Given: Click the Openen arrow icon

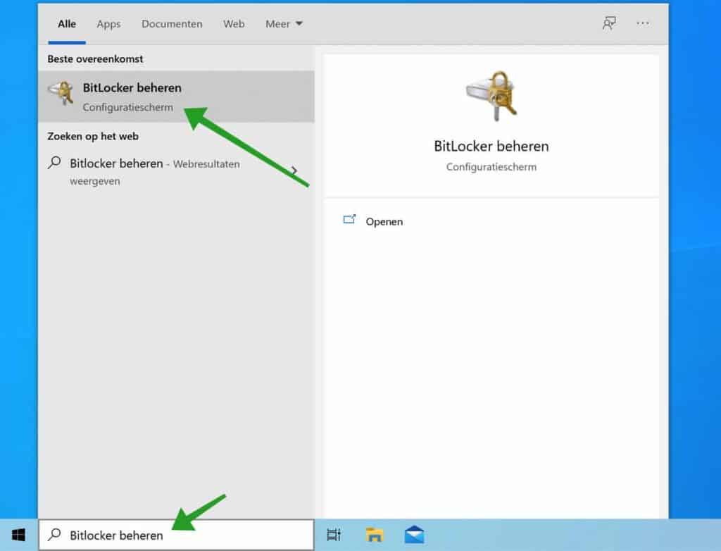Looking at the screenshot, I should [x=350, y=220].
